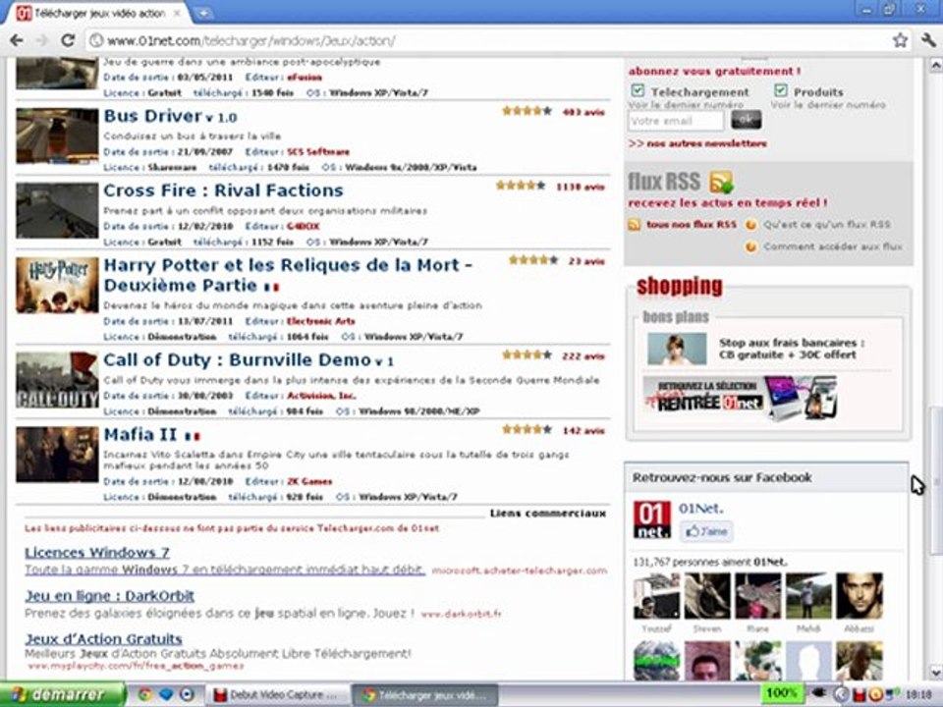Click Harry Potter thumbnail image
Viewport: 943px width, 707px height.
click(57, 286)
